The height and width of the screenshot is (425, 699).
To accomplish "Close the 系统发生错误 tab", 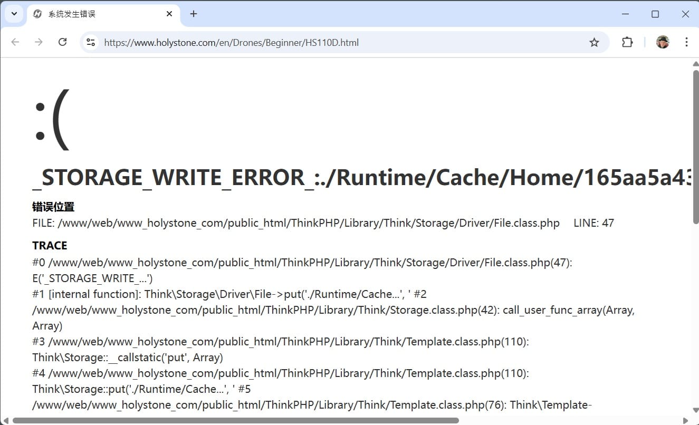I will [169, 14].
